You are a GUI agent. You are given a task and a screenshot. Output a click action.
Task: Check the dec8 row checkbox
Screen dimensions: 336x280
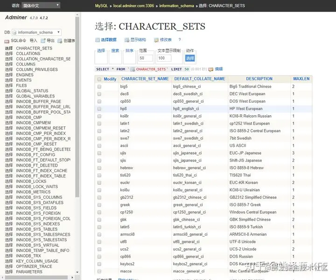[99, 94]
